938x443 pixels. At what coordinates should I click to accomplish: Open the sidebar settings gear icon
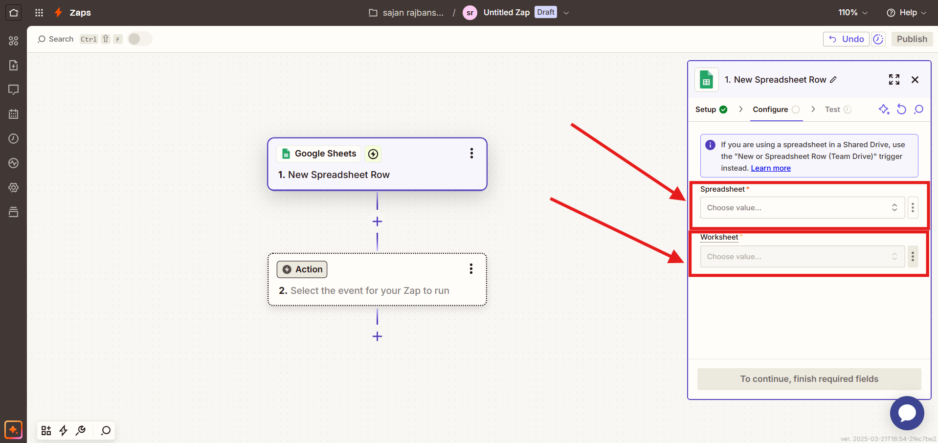13,187
